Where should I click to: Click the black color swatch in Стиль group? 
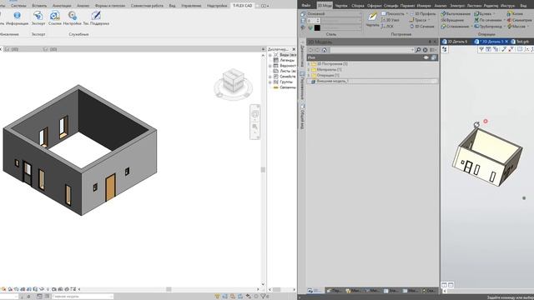coord(317,27)
